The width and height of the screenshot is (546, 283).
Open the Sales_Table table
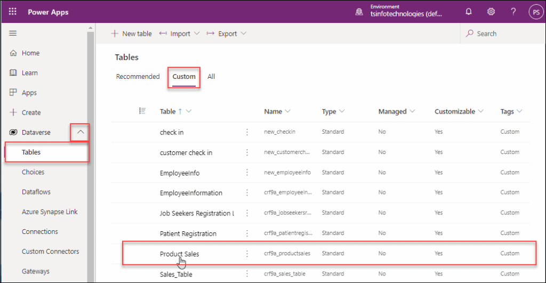[x=176, y=274]
